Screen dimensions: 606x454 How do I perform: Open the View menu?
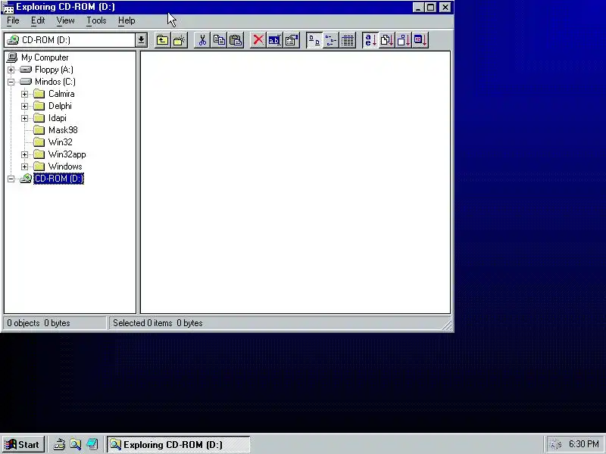coord(65,20)
